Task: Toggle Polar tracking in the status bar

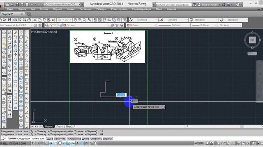Action: click(x=51, y=143)
